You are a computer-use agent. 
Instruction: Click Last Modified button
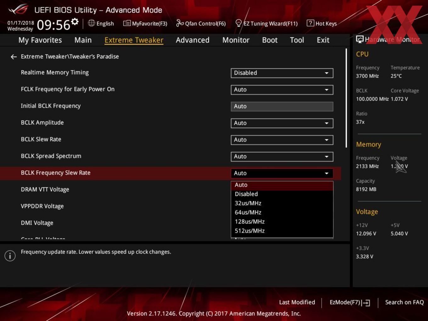click(x=297, y=302)
